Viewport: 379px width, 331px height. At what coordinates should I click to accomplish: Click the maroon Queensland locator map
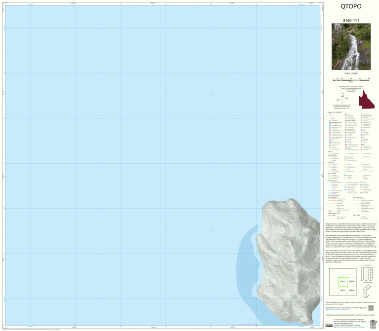point(367,100)
